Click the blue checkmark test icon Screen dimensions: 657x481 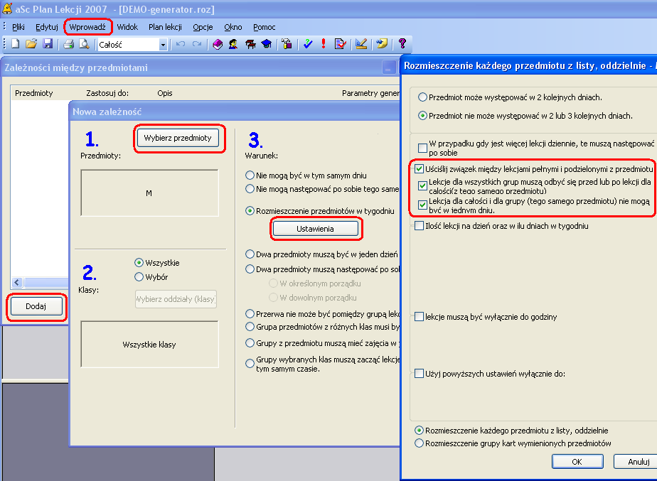tap(308, 44)
